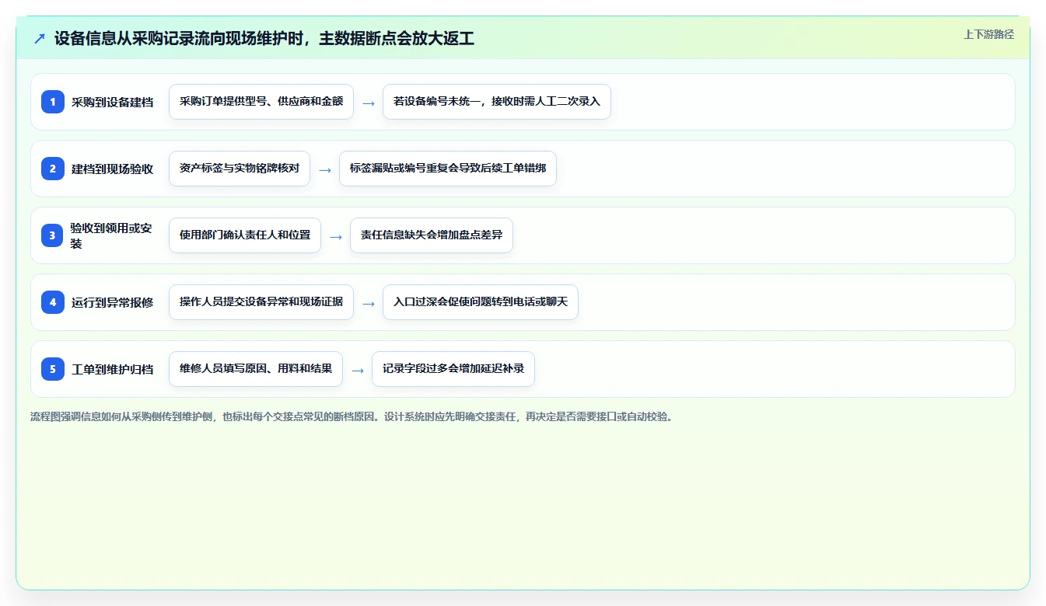
Task: Select step number 4 badge
Action: [x=53, y=302]
